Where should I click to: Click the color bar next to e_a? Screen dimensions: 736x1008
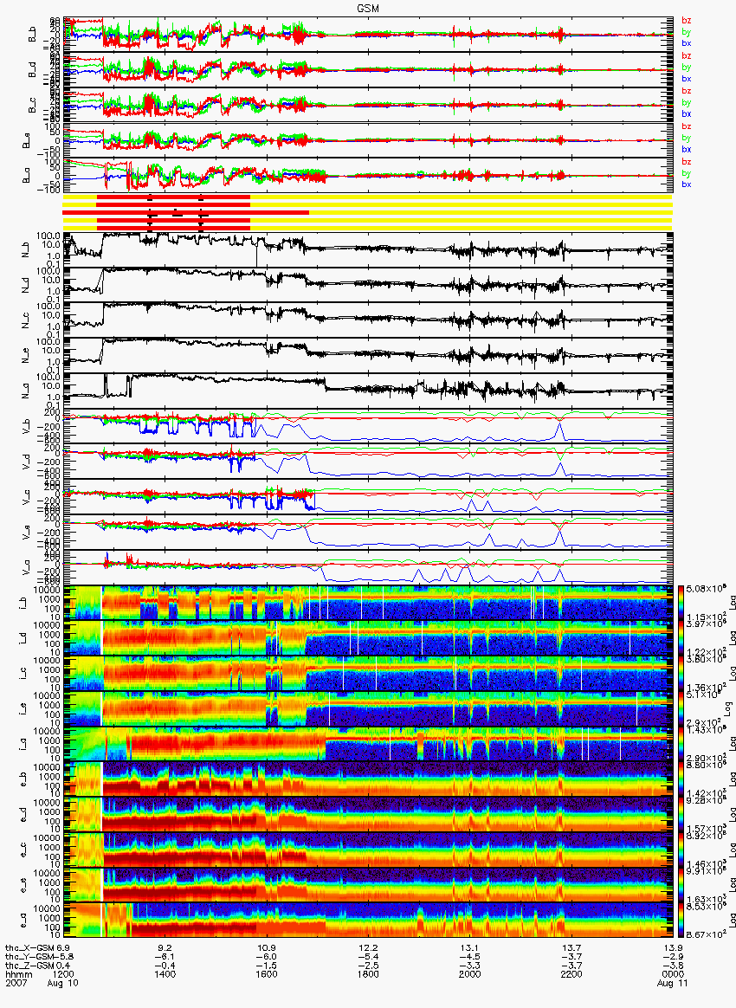(x=681, y=921)
